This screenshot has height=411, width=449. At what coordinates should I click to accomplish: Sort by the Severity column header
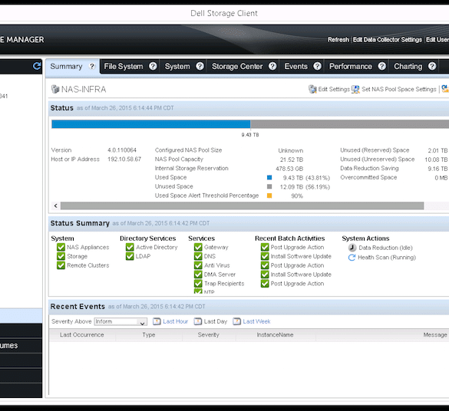(209, 334)
